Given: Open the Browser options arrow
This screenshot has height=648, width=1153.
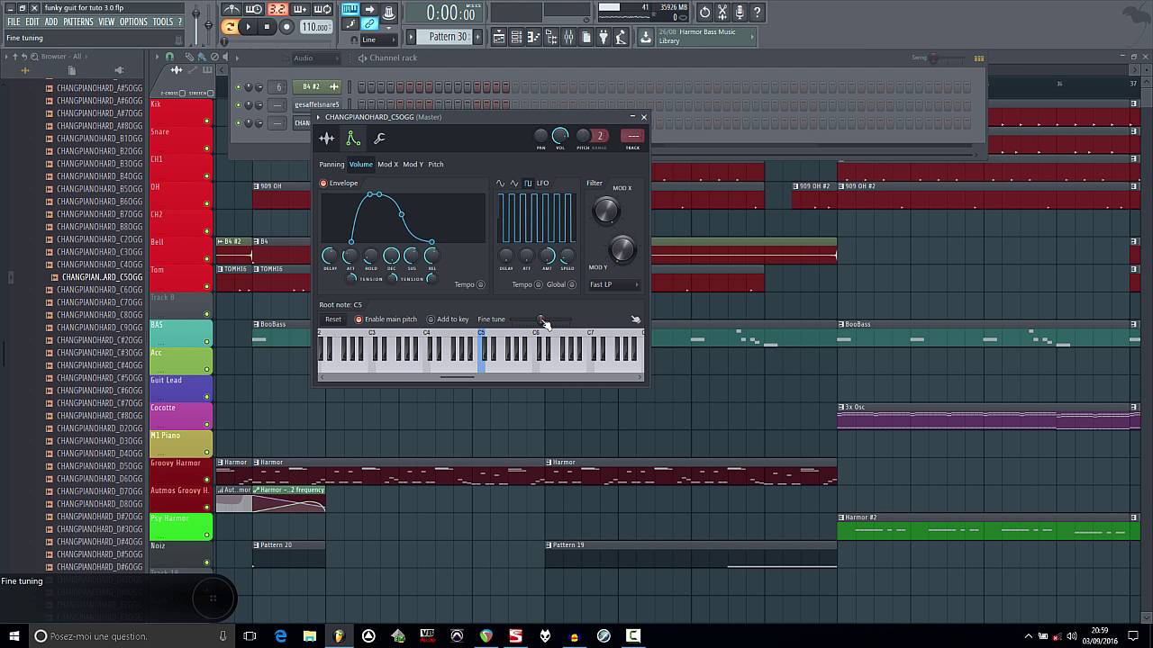Looking at the screenshot, I should pos(6,57).
